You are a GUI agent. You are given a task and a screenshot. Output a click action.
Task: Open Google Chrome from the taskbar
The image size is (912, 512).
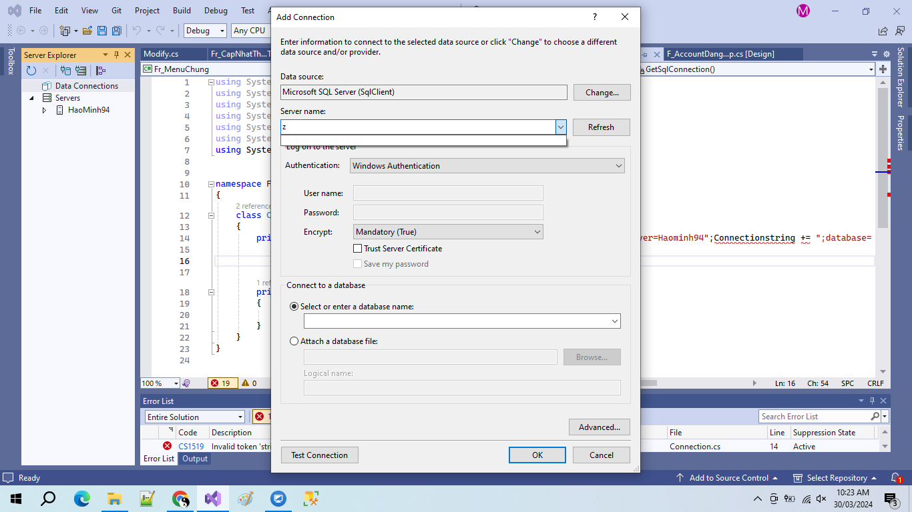pos(180,499)
